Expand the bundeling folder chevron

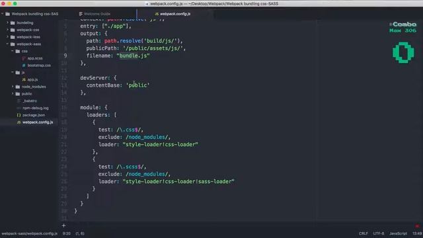point(7,22)
